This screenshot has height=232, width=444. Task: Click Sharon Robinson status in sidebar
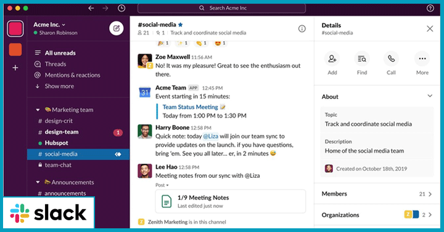(x=55, y=33)
